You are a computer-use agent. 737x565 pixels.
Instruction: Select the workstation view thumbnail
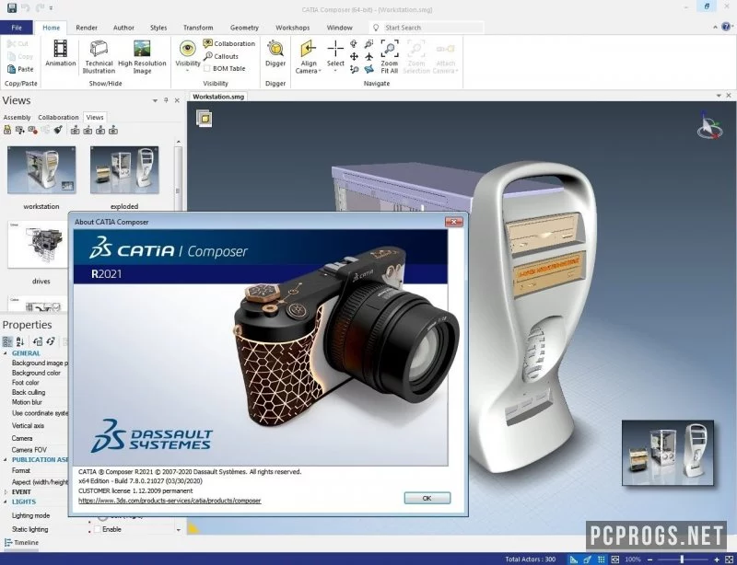click(41, 170)
